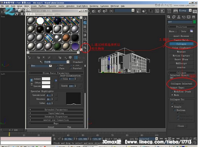Click the Quick Render teapot icon

point(195,12)
